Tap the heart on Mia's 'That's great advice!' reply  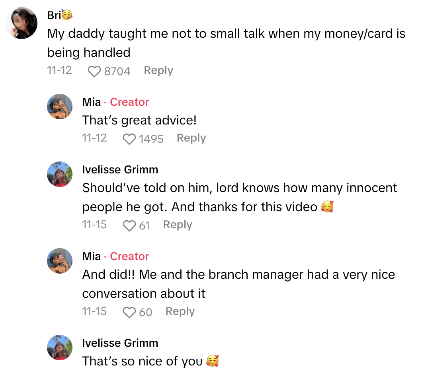tap(129, 138)
